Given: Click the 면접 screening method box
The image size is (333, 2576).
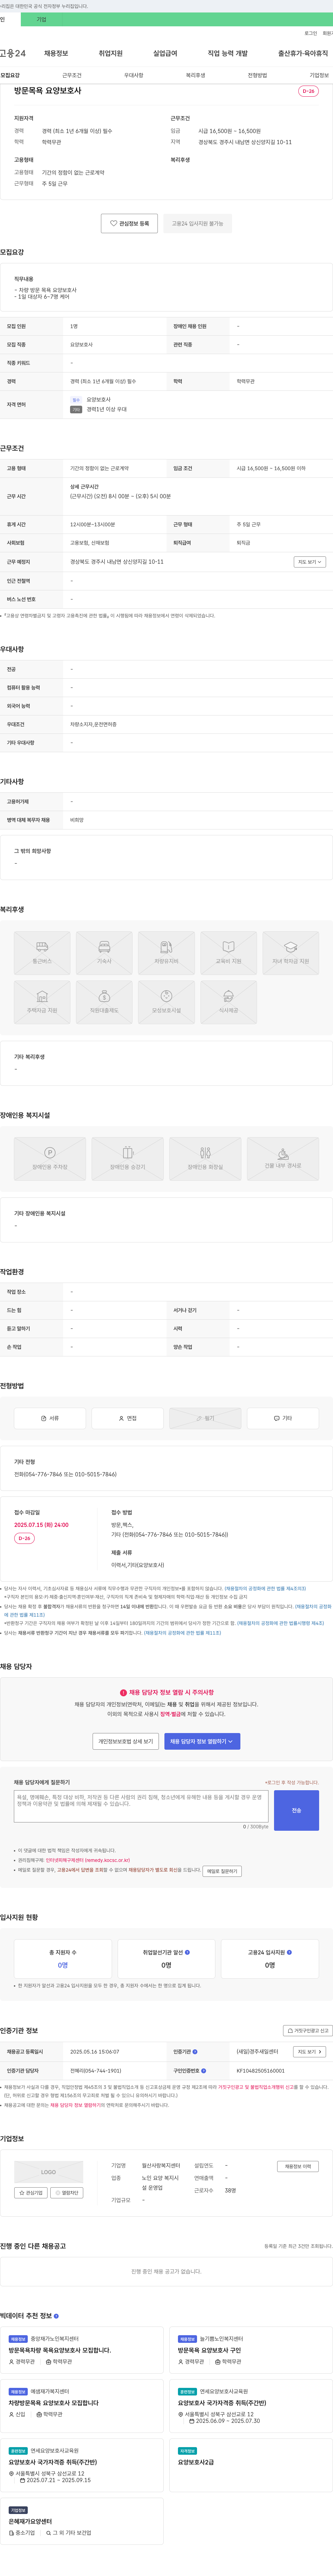Looking at the screenshot, I should coord(127,1418).
